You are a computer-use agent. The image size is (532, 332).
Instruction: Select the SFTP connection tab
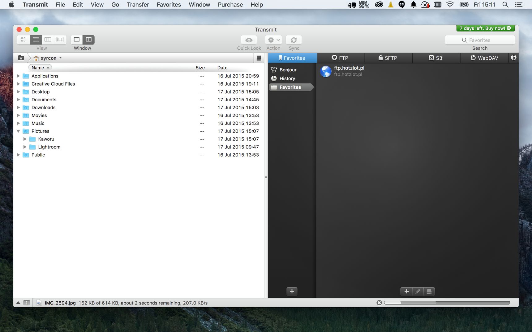click(x=388, y=58)
